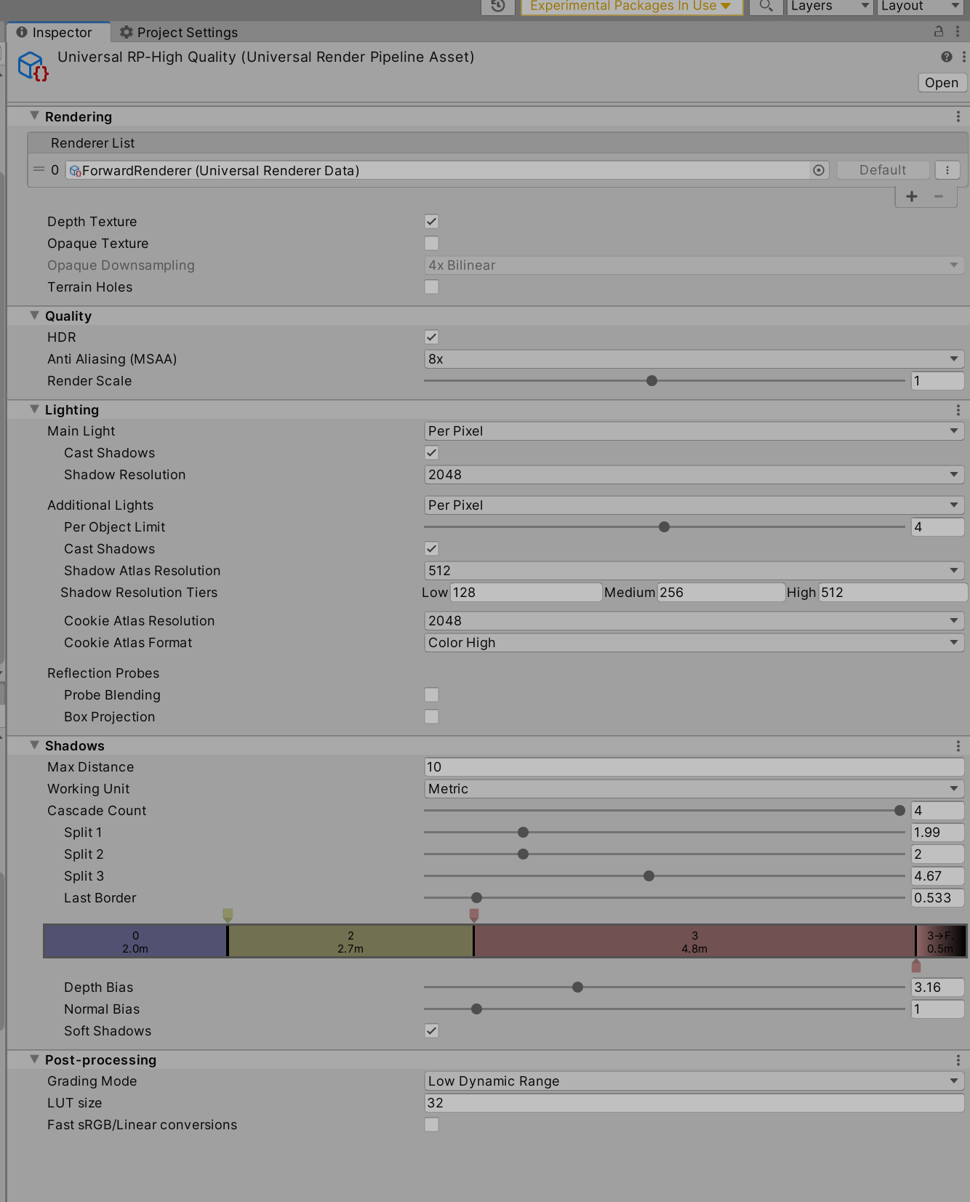The image size is (970, 1202).
Task: Collapse the Rendering section
Action: tap(34, 116)
